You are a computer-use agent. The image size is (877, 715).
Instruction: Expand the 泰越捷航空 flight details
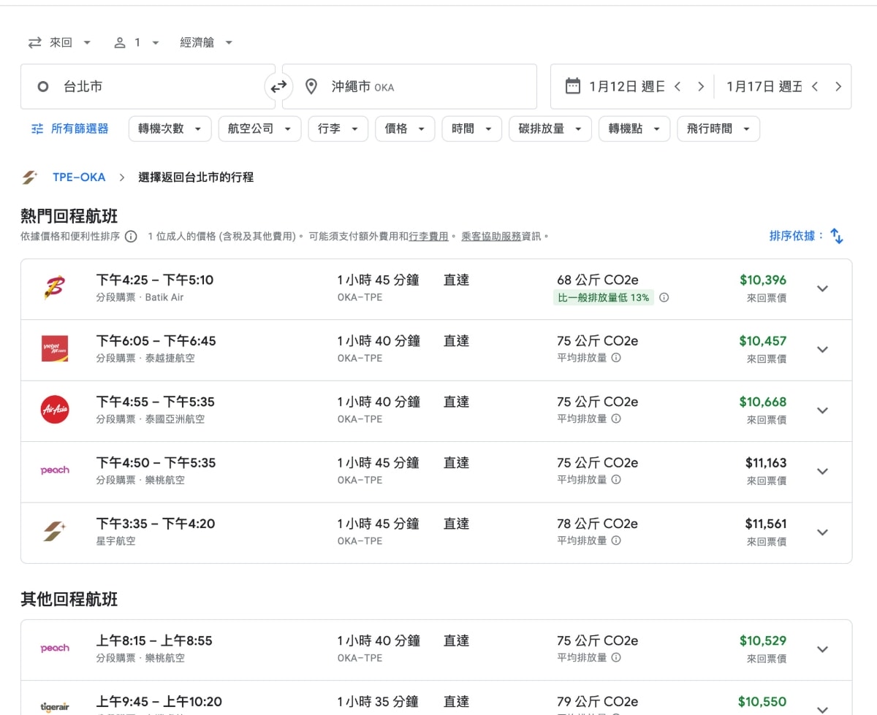[822, 349]
